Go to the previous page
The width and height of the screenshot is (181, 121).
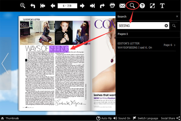tap(53, 5)
